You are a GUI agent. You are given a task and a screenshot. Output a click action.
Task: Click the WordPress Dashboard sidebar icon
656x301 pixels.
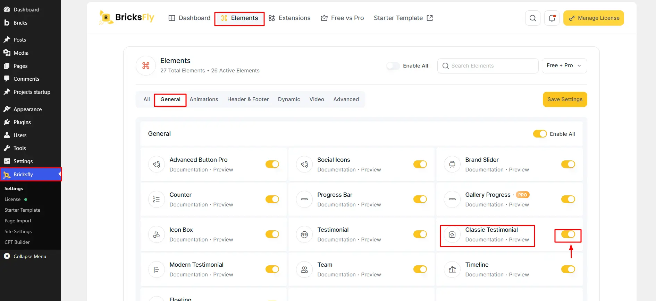(x=7, y=9)
